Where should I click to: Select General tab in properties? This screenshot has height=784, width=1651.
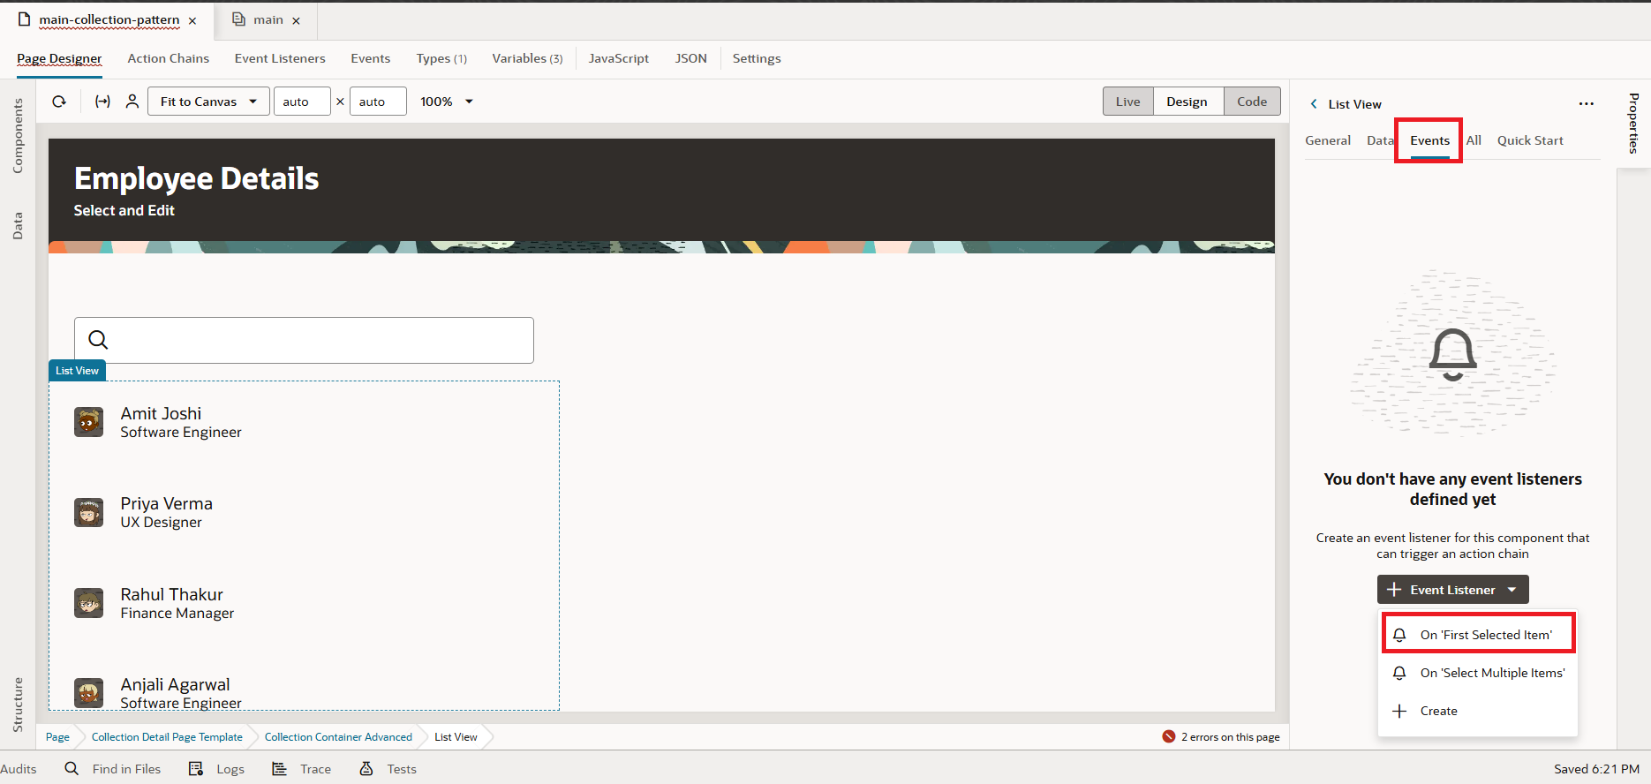pyautogui.click(x=1328, y=140)
